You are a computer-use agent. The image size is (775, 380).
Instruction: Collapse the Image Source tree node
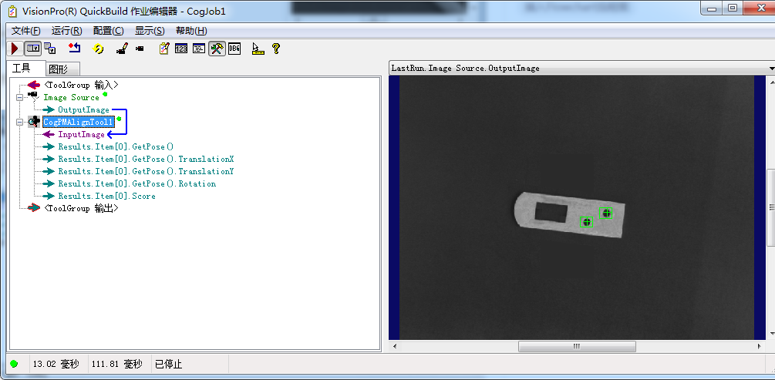click(20, 97)
